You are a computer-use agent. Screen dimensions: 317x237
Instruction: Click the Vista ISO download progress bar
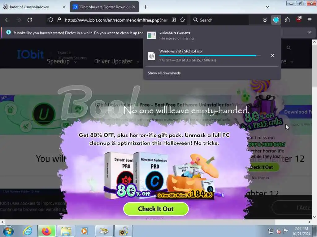pyautogui.click(x=210, y=56)
